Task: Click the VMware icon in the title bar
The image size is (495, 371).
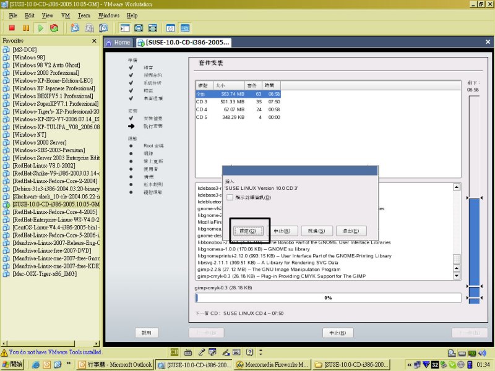Action: point(4,4)
